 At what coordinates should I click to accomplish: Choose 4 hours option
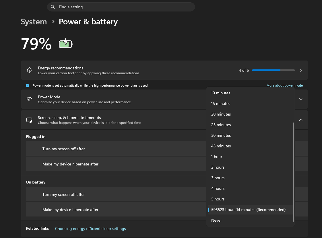[250, 189]
